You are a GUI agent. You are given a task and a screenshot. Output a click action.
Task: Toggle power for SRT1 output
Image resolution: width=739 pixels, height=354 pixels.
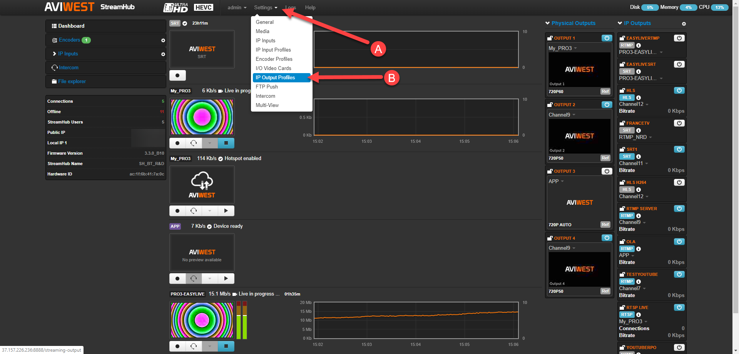679,149
